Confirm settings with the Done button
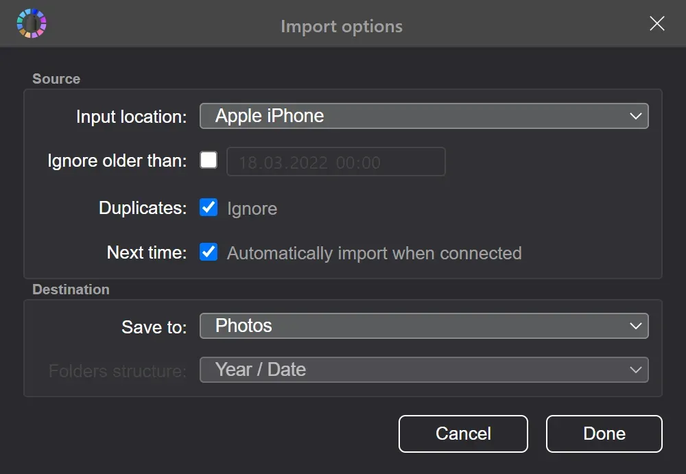This screenshot has width=686, height=474. tap(604, 434)
